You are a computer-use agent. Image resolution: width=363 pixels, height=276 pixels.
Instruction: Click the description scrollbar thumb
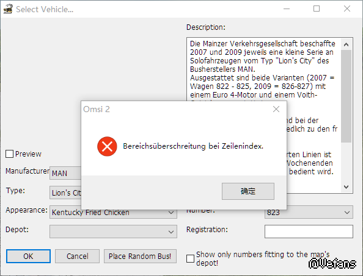pos(346,96)
